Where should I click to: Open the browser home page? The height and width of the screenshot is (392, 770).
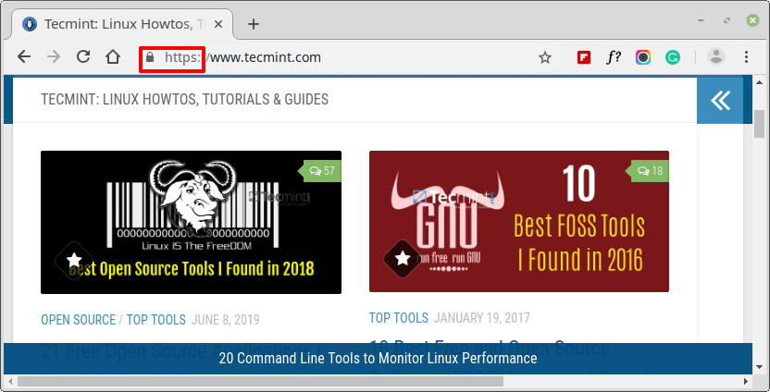point(113,57)
